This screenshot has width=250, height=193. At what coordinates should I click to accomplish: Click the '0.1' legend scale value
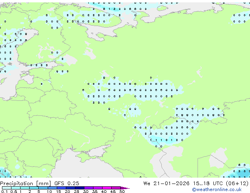[x=4, y=191]
